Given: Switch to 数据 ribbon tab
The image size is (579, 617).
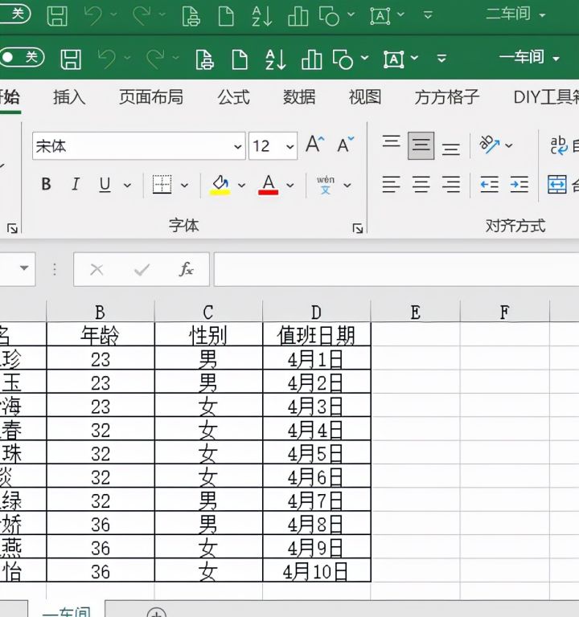Looking at the screenshot, I should click(299, 96).
